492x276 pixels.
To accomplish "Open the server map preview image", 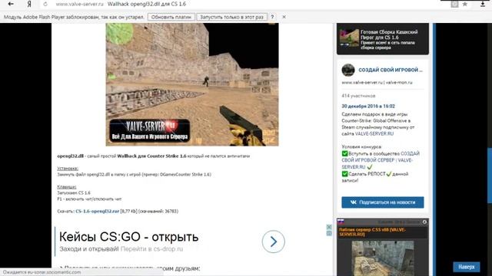I will click(383, 258).
